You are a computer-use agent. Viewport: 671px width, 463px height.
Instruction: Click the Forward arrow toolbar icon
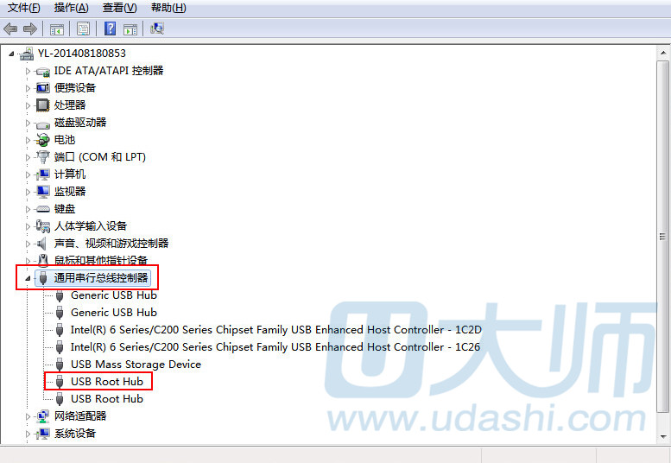click(x=30, y=29)
